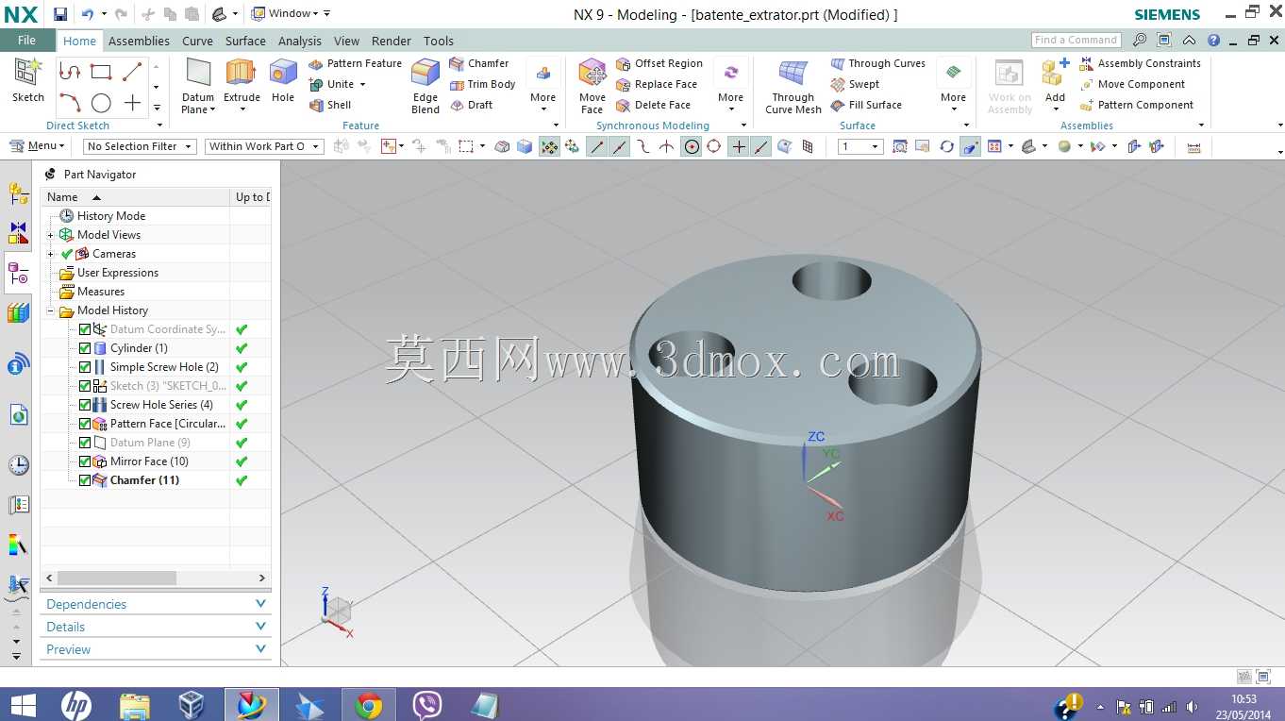Select the Swept surface command
1285x721 pixels.
pos(855,84)
